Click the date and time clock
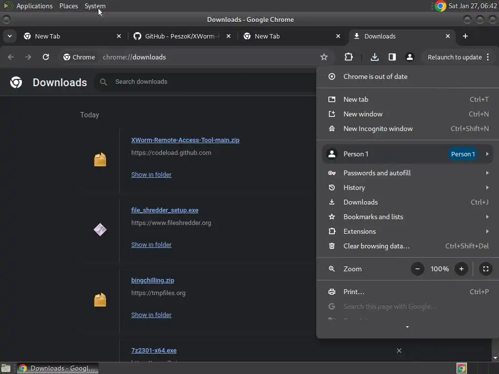Screen dimensions: 499x374 (473, 6)
